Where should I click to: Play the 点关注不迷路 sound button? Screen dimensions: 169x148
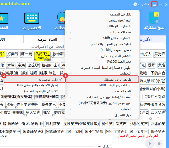[154, 97]
